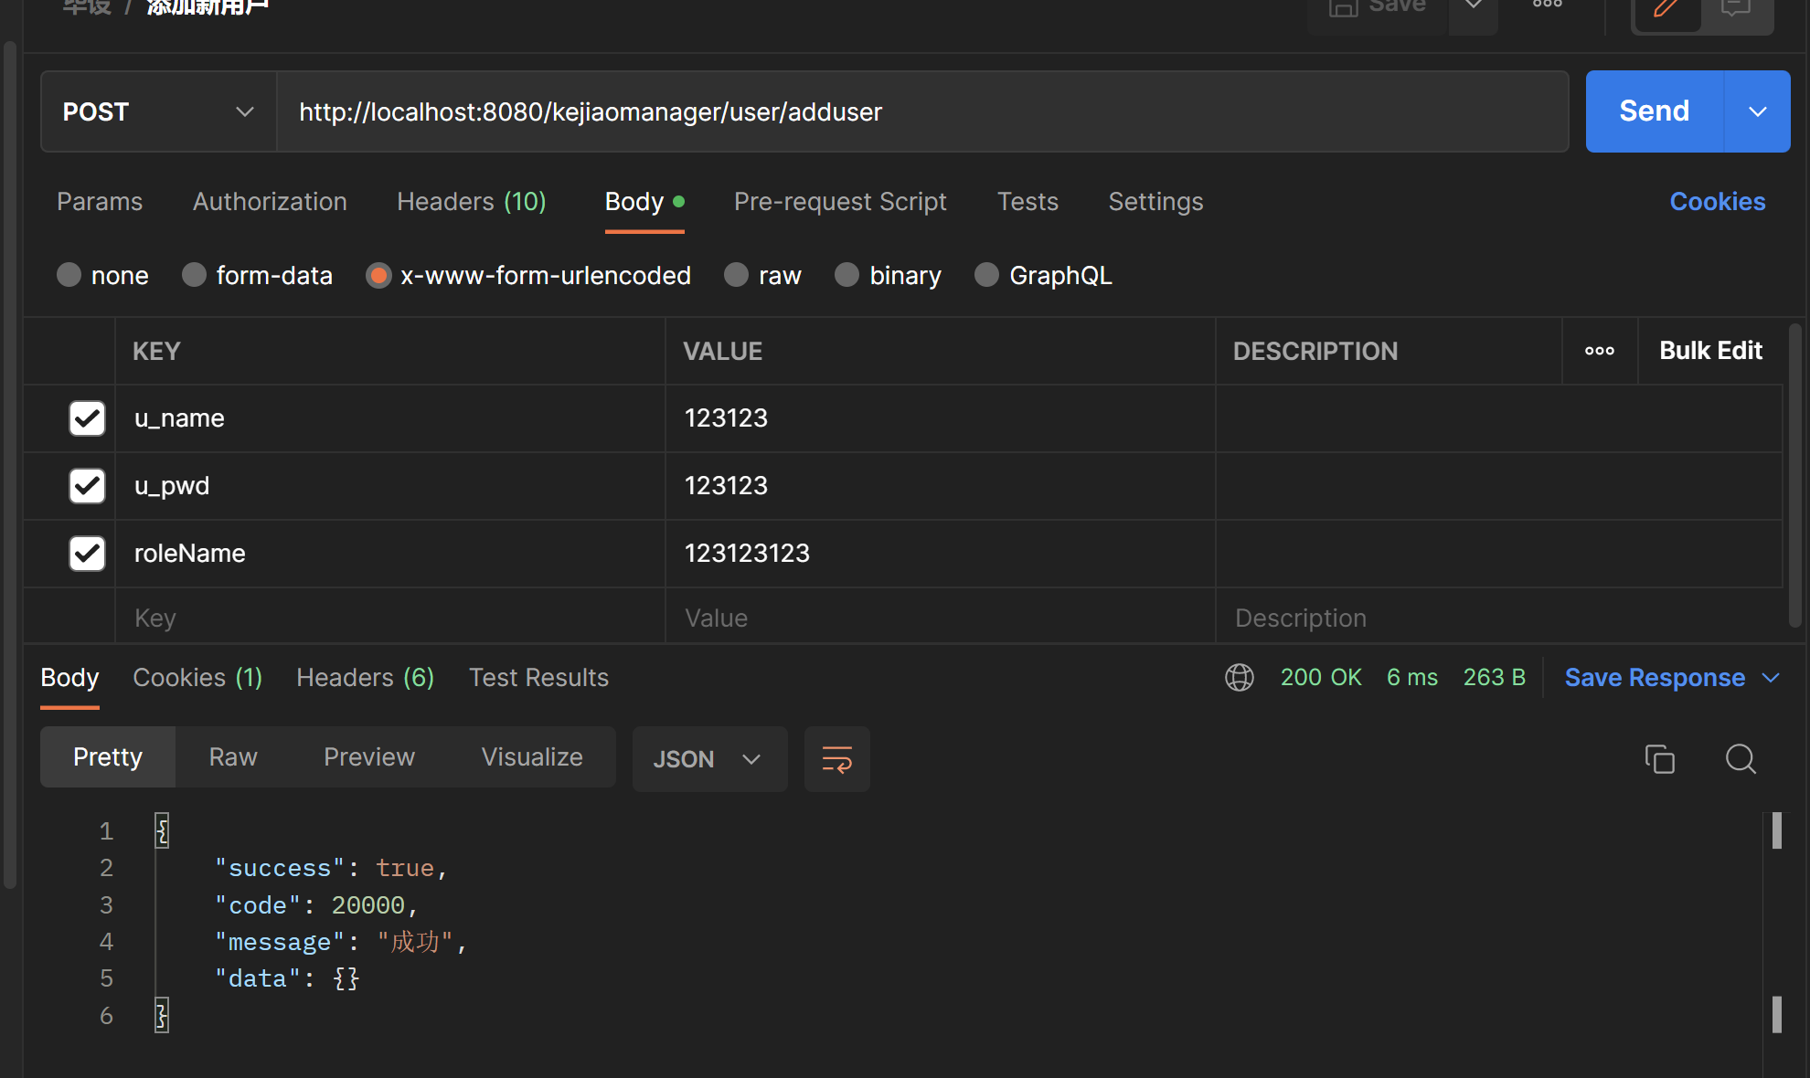Send the request

(1654, 111)
